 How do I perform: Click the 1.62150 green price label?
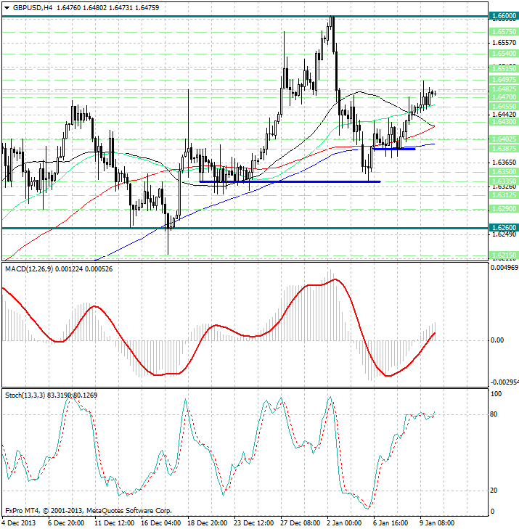[x=503, y=255]
